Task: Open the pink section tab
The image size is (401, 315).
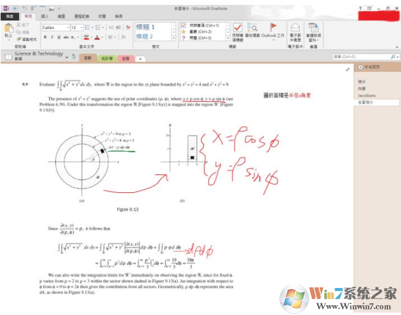Action: (x=125, y=58)
